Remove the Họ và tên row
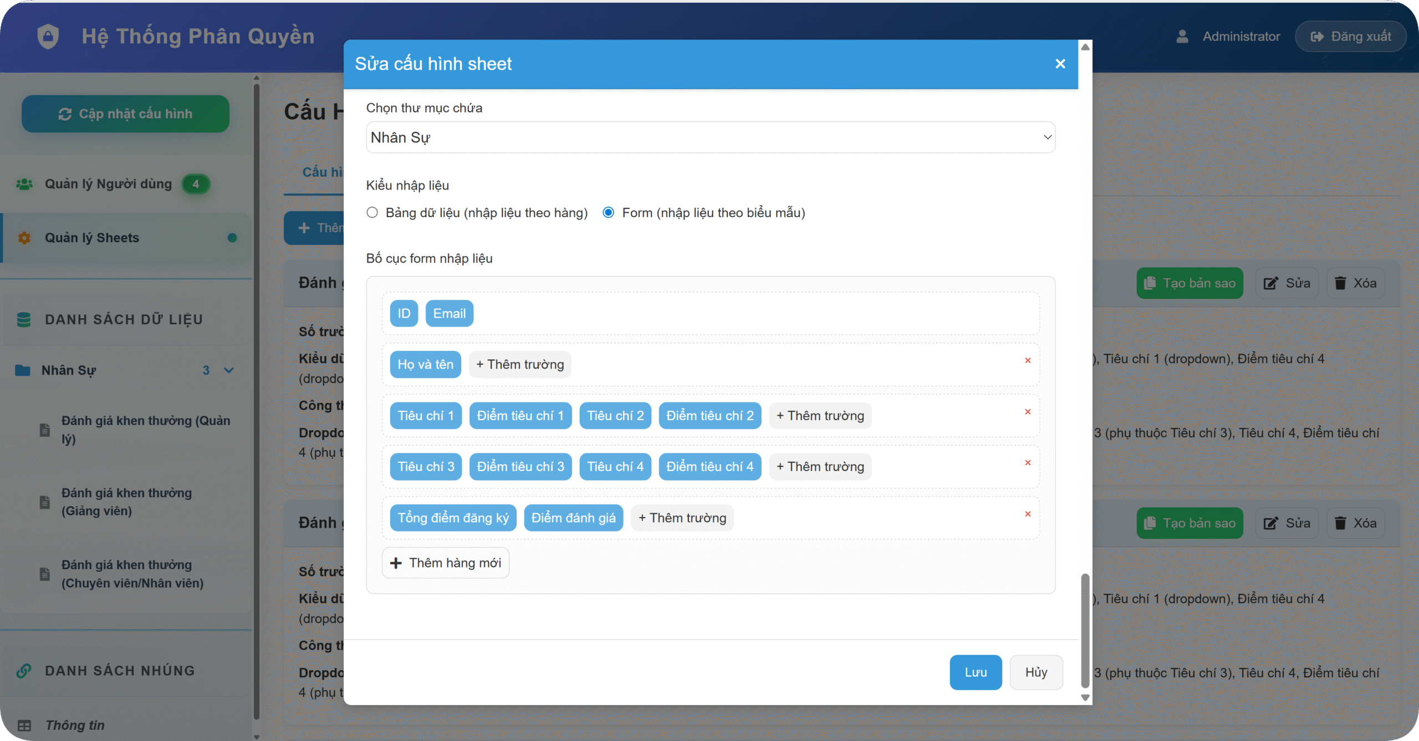The height and width of the screenshot is (741, 1419). tap(1028, 361)
